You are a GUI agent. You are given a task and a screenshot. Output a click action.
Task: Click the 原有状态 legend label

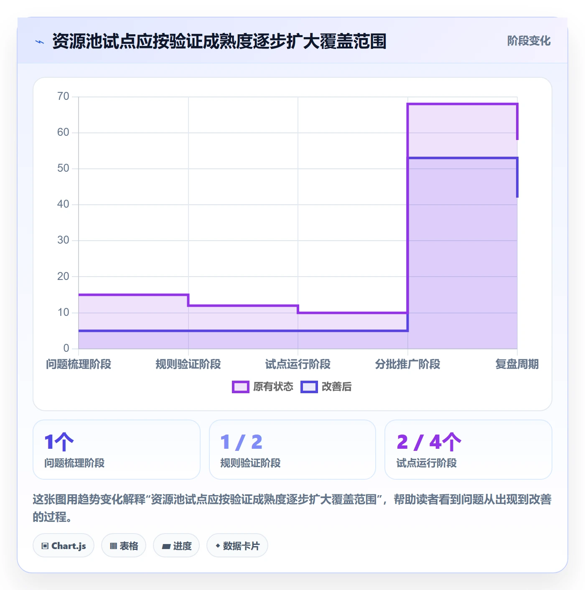click(x=273, y=387)
